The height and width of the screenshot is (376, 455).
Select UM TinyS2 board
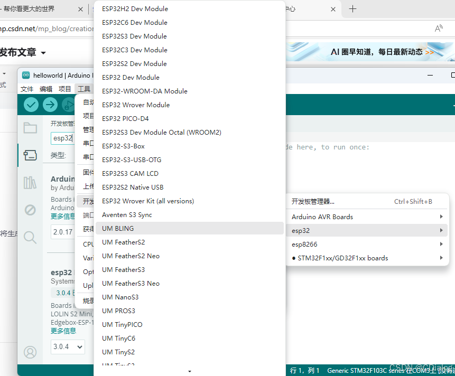point(190,352)
